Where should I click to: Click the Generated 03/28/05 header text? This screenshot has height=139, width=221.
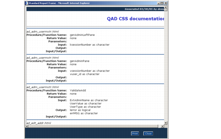(x=144, y=9)
